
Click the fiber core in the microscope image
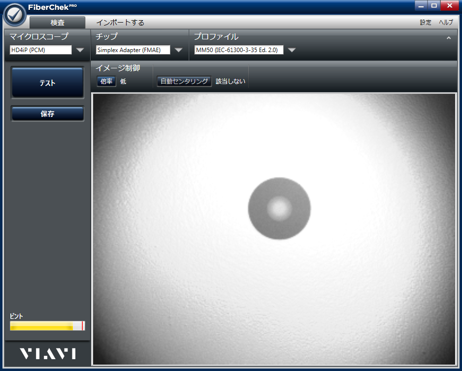click(279, 208)
